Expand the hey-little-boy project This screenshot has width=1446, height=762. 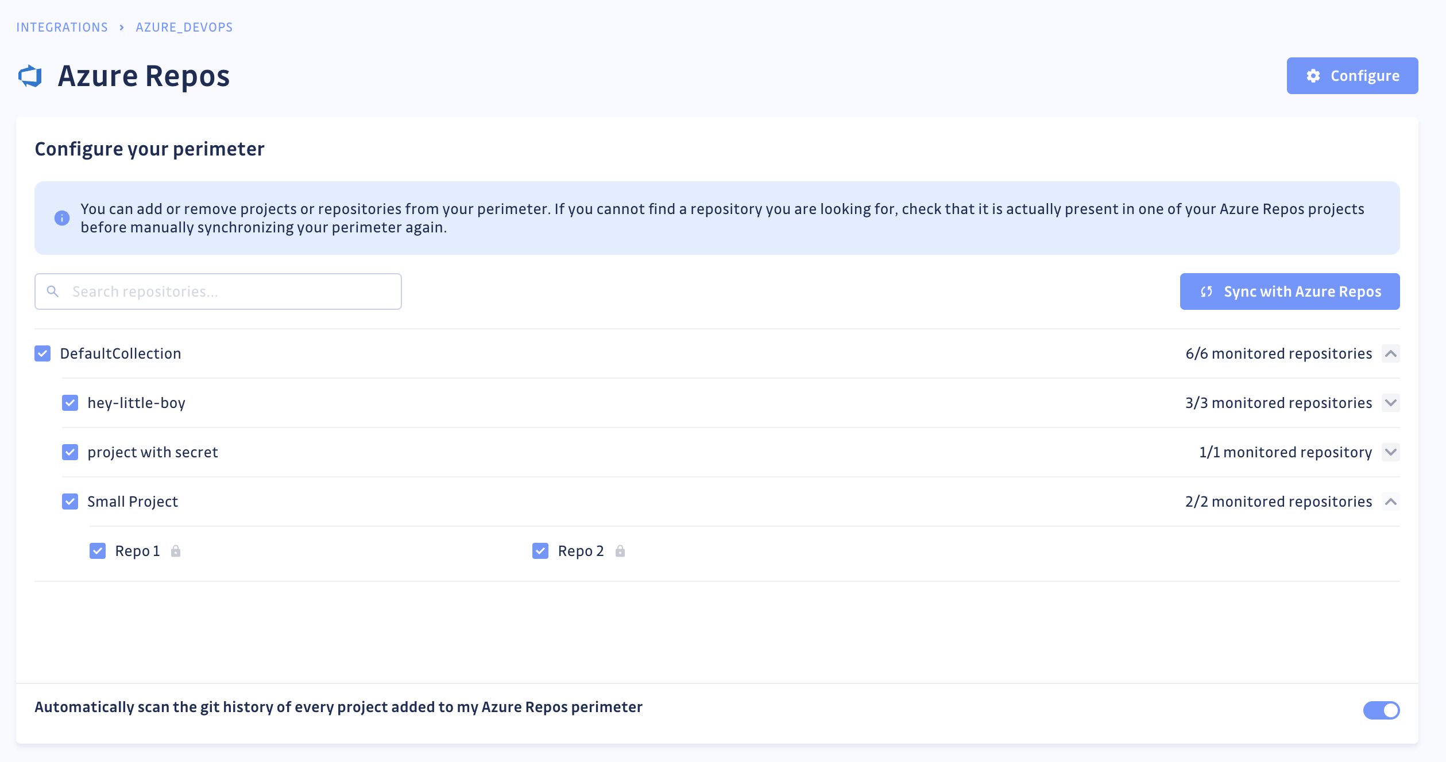(x=1391, y=403)
